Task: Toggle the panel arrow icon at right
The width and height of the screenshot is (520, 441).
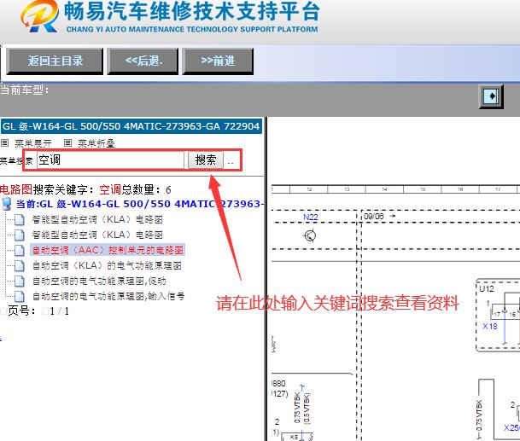Action: pos(491,96)
